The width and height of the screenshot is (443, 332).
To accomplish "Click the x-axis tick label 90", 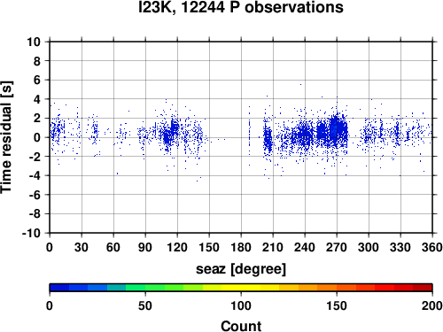I will pyautogui.click(x=145, y=247).
